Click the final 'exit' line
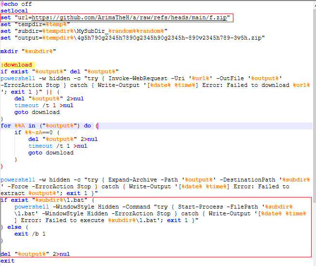 7,261
